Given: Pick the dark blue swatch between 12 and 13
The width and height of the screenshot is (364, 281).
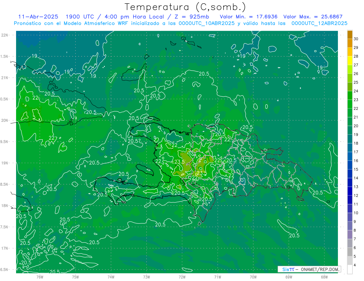Looking at the screenshot, I should pos(350,191).
